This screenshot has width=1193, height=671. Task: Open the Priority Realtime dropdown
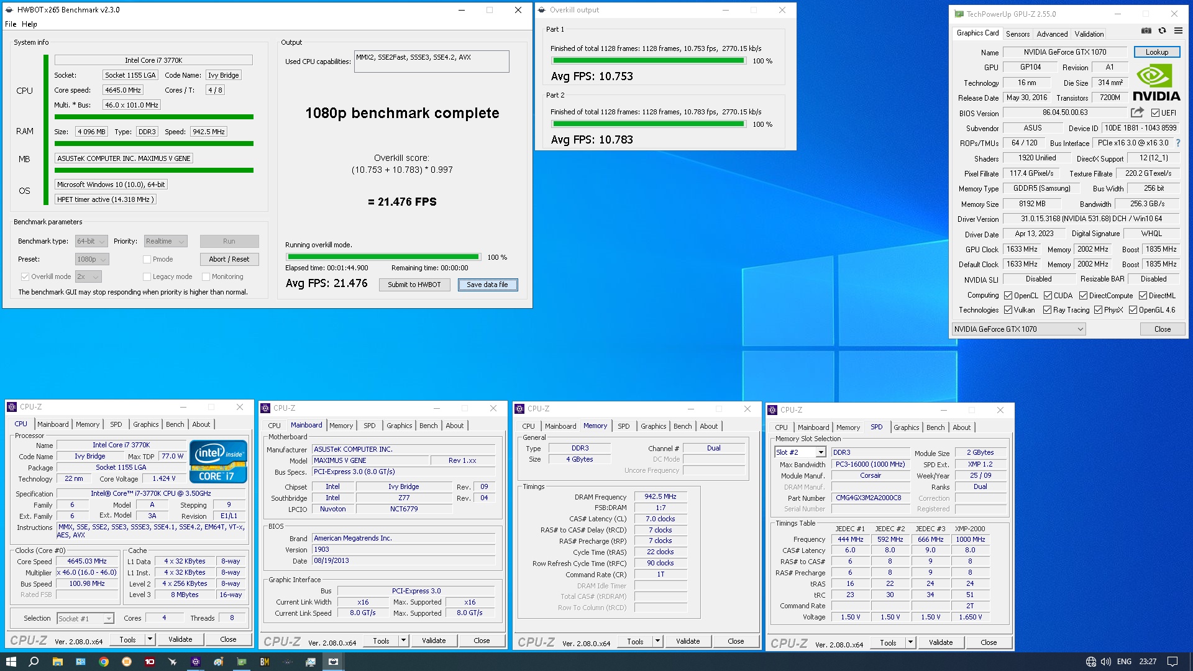pos(165,241)
